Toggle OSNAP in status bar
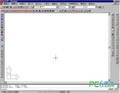 coord(57,92)
